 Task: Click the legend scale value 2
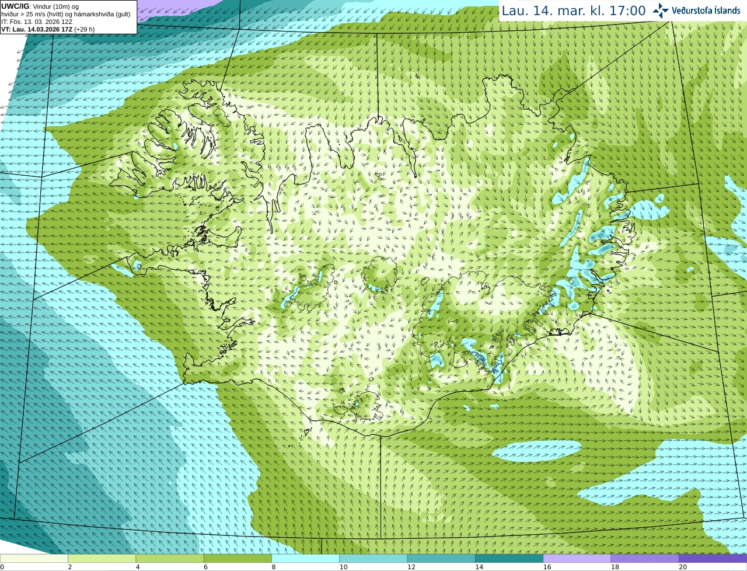[70, 567]
